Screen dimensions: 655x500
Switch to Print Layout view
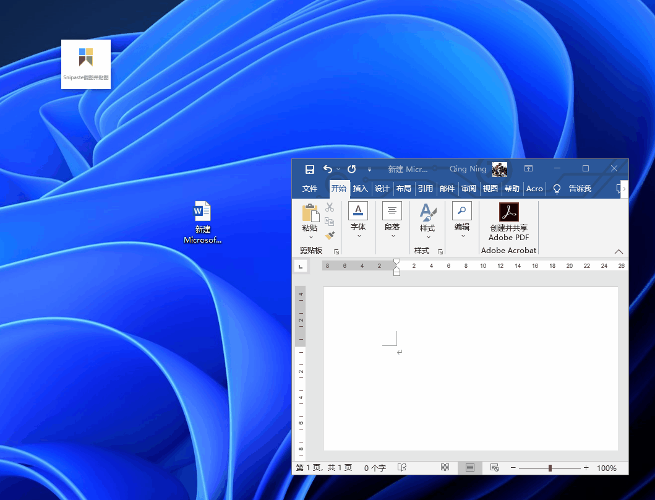coord(470,468)
